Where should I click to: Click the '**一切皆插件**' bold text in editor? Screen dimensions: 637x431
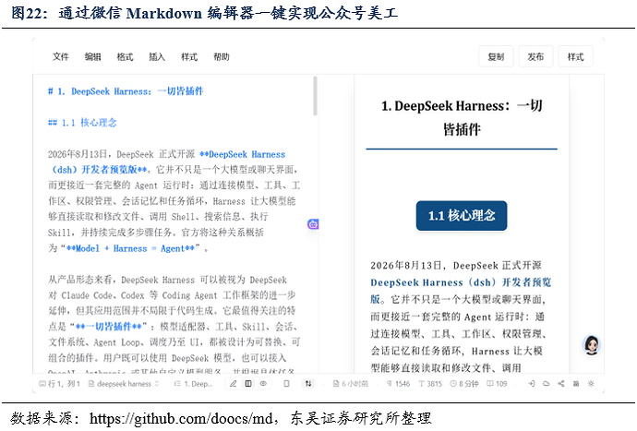tap(108, 326)
